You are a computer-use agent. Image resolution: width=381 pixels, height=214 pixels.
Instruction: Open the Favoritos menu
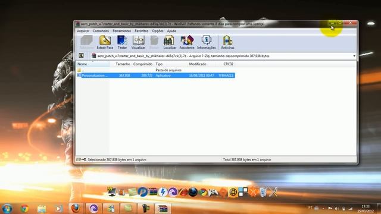click(x=142, y=31)
